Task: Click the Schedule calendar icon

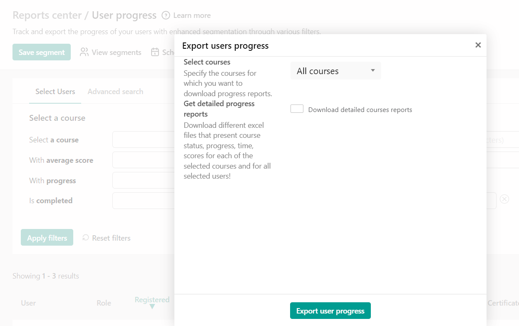Action: click(x=155, y=52)
